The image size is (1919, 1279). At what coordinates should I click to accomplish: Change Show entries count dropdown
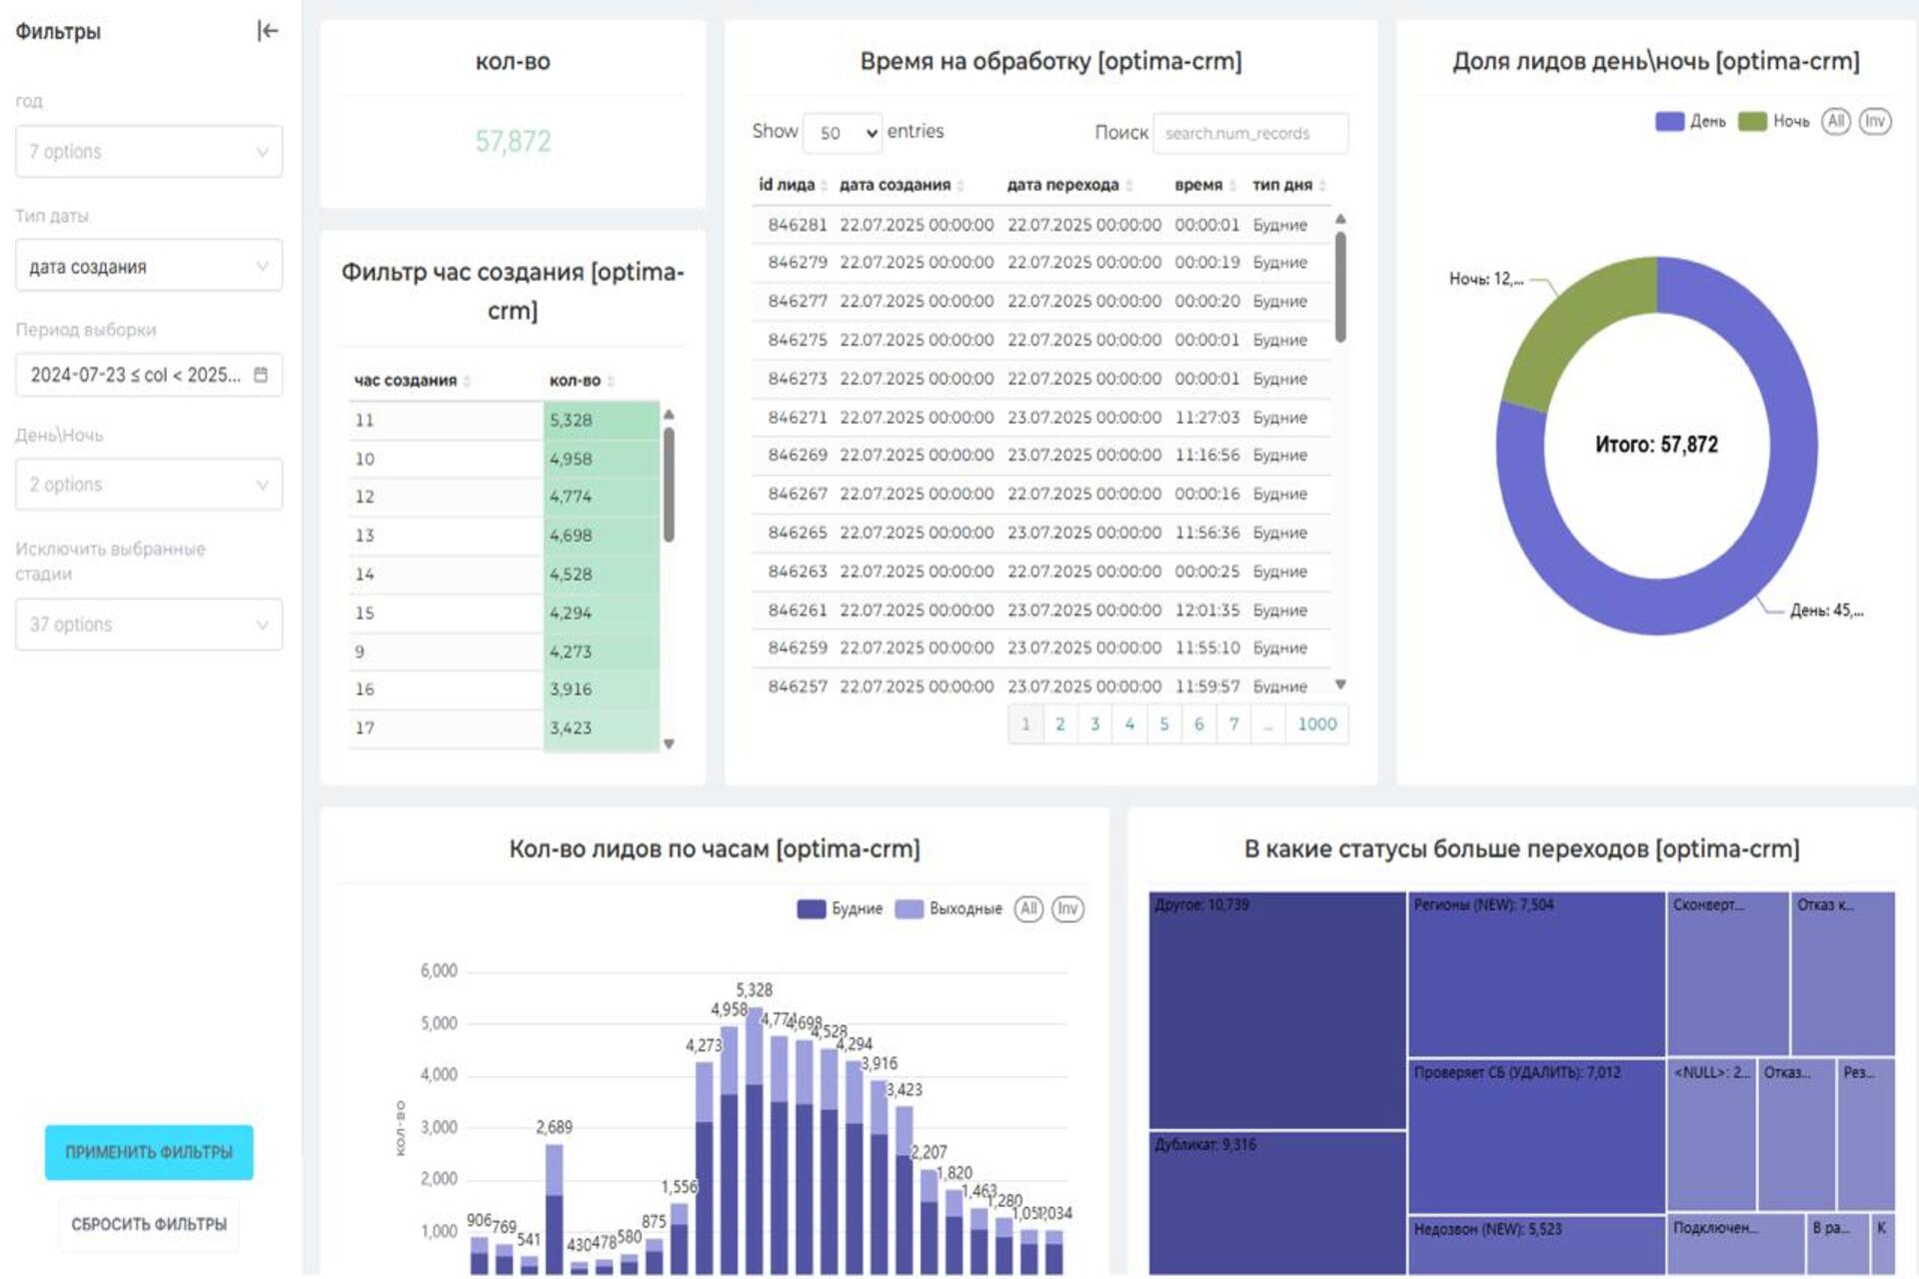[x=843, y=133]
